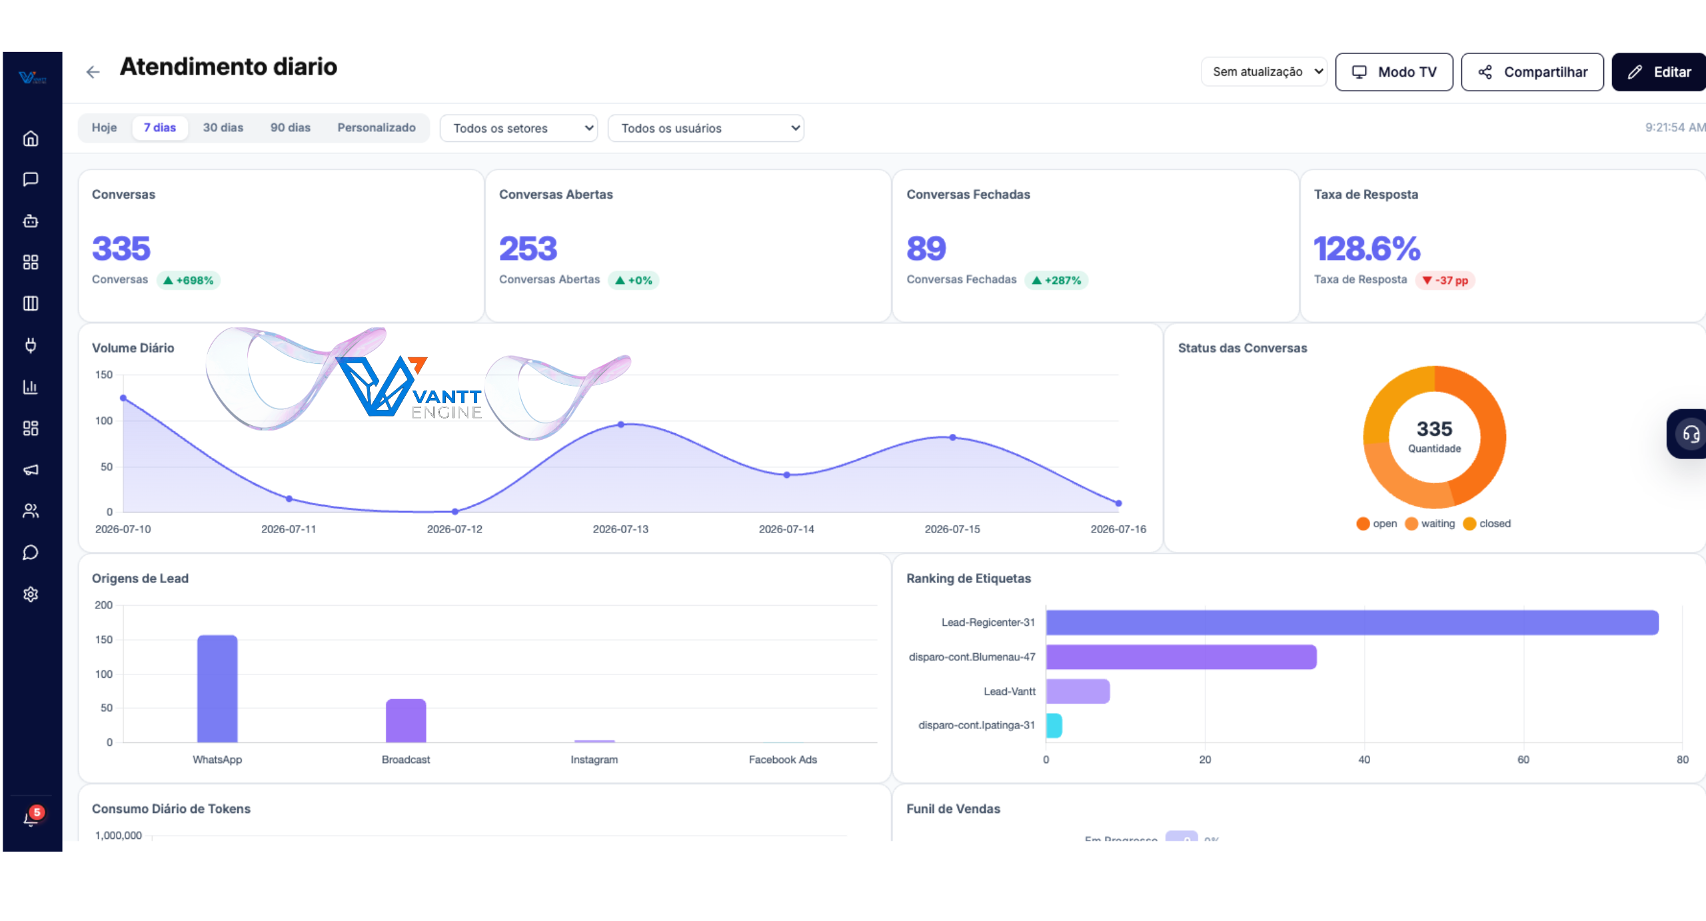This screenshot has height=921, width=1706.
Task: Select the 30 dias period tab
Action: pyautogui.click(x=223, y=127)
